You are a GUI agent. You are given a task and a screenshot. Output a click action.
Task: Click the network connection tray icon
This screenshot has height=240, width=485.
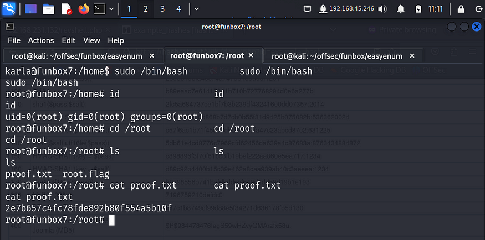click(x=307, y=9)
